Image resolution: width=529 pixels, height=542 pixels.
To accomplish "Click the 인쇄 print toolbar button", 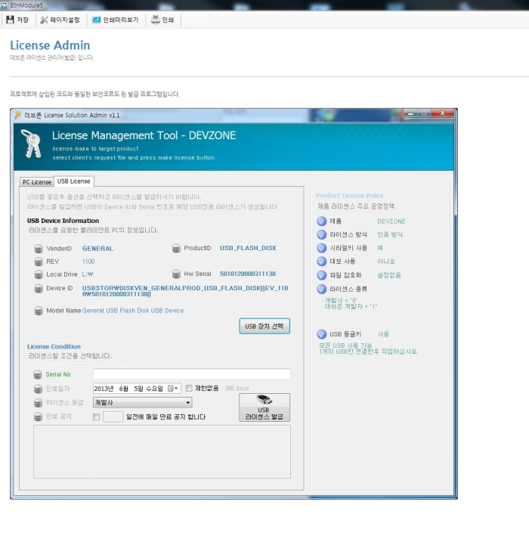I will tap(162, 20).
